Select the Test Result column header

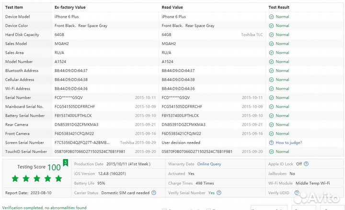279,7
